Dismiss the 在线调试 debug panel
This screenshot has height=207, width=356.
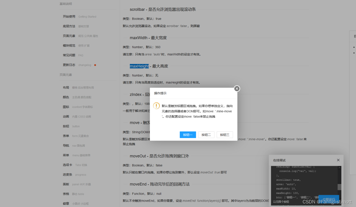[x=338, y=160]
